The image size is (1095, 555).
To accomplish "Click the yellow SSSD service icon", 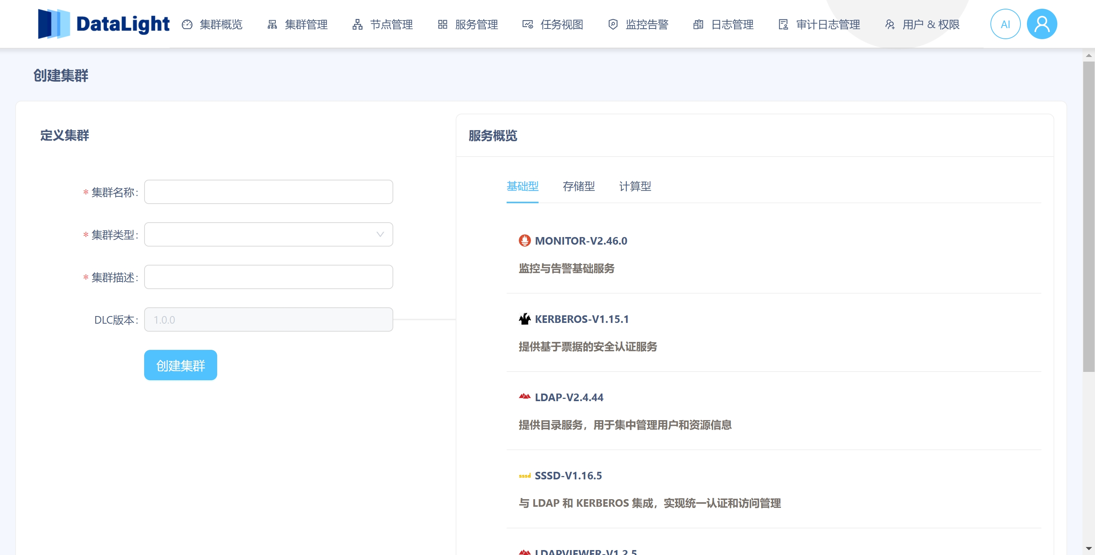I will pos(524,476).
